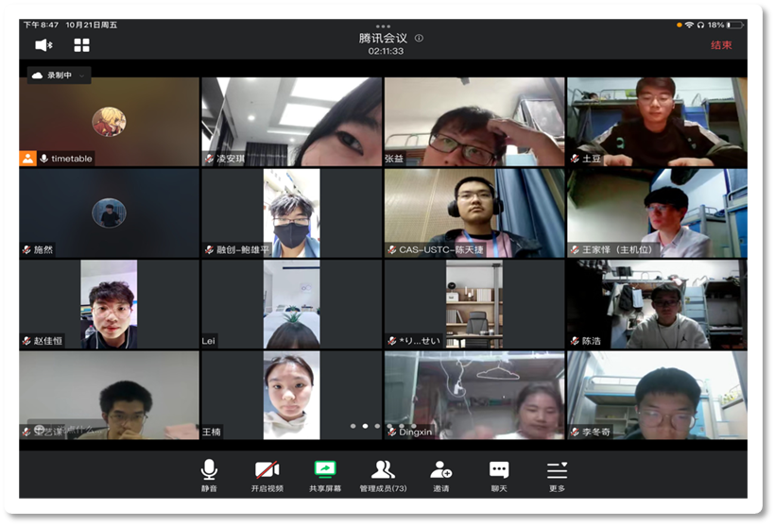Select 王家恽 (主机位) video tile

coord(657,213)
